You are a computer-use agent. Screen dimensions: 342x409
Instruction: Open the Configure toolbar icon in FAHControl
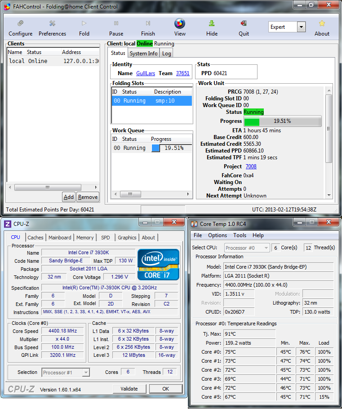[x=20, y=23]
